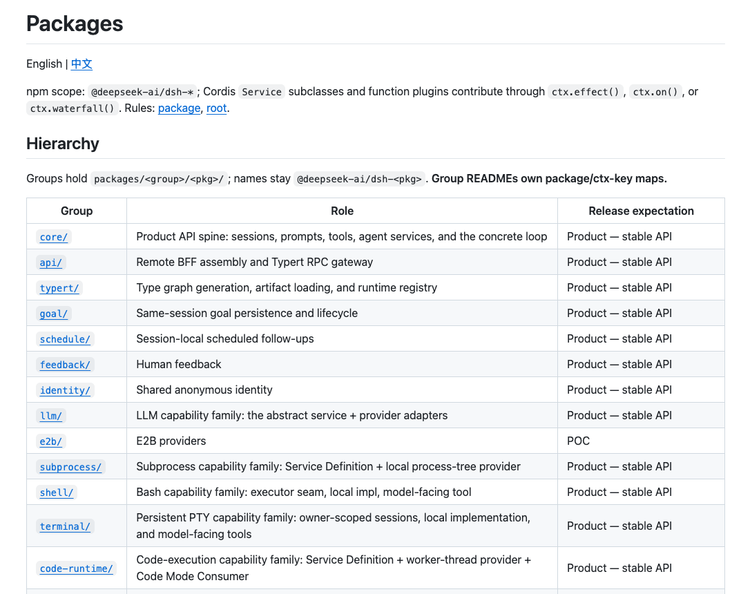Open the e2b/ group link

point(50,441)
